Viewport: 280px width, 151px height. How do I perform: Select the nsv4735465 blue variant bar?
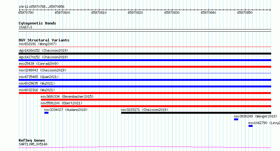click(145, 80)
